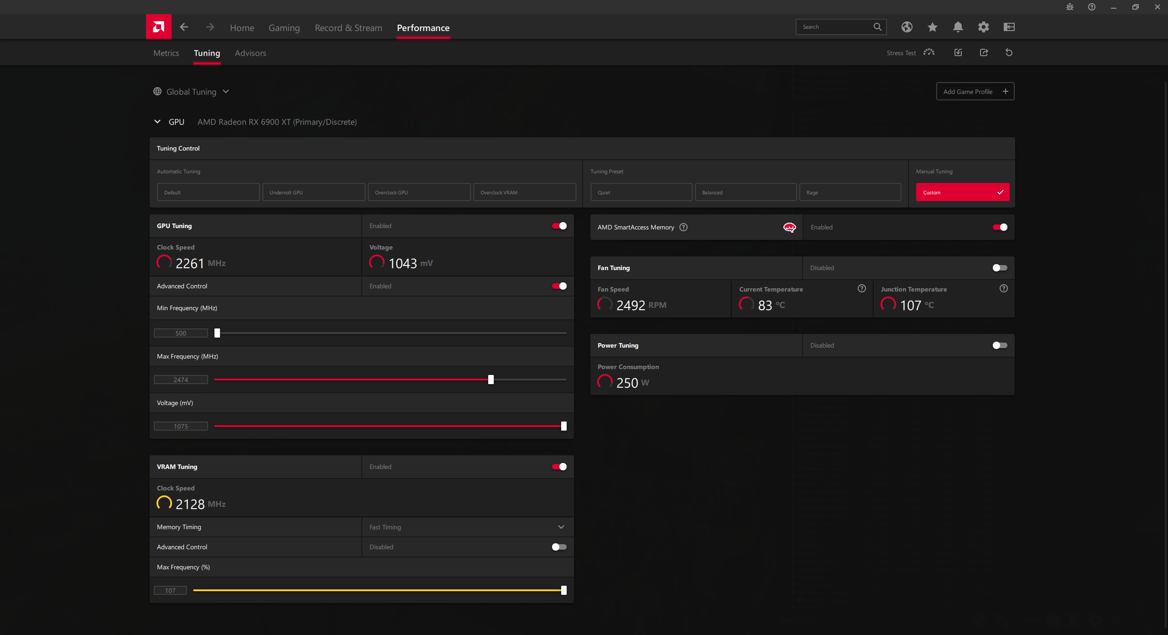Image resolution: width=1168 pixels, height=635 pixels.
Task: Click the reset tuning icon
Action: [x=1009, y=52]
